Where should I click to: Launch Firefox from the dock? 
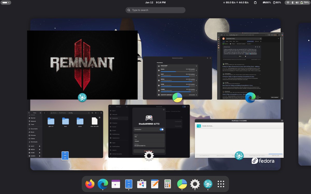[90, 184]
